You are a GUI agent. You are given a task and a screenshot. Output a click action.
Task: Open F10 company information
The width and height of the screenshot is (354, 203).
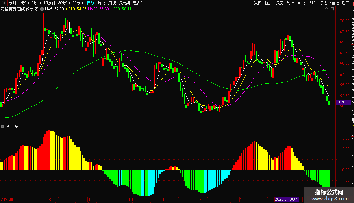(x=312, y=3)
